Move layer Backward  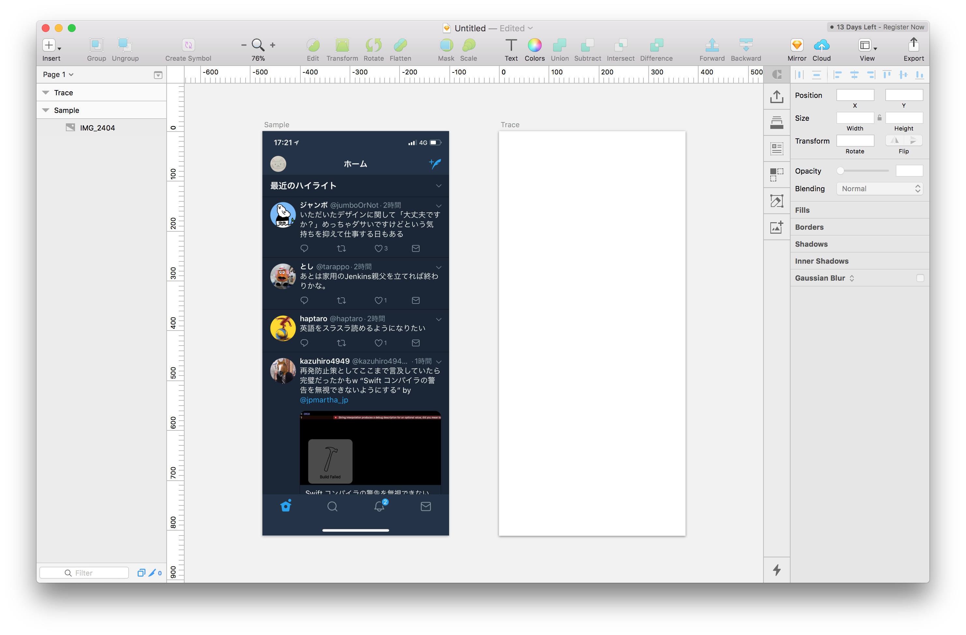pos(746,45)
